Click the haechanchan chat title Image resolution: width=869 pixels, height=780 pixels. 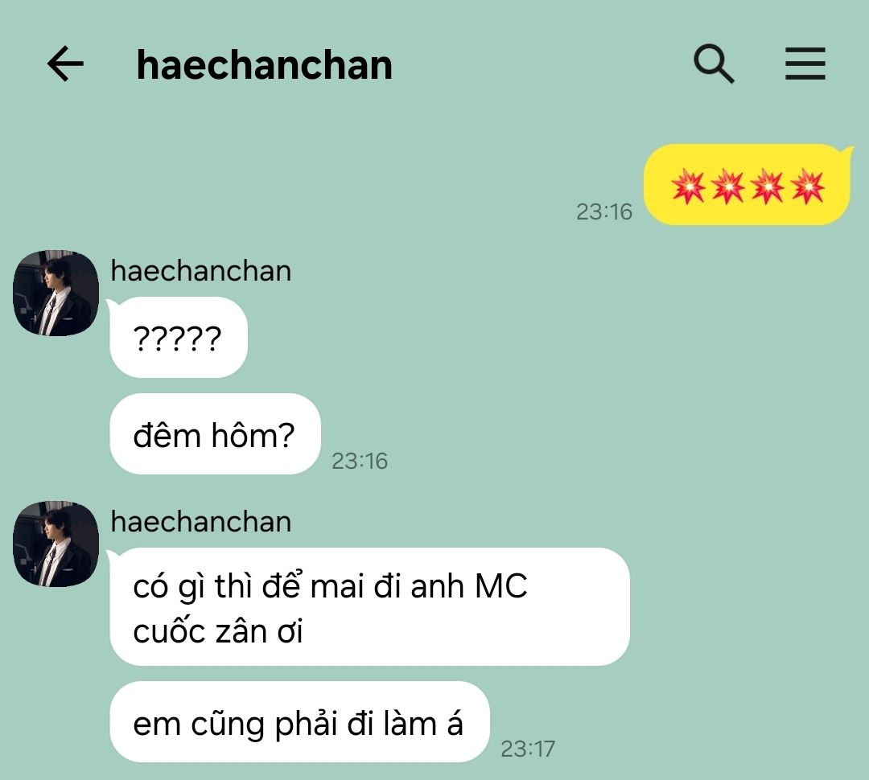click(x=265, y=65)
